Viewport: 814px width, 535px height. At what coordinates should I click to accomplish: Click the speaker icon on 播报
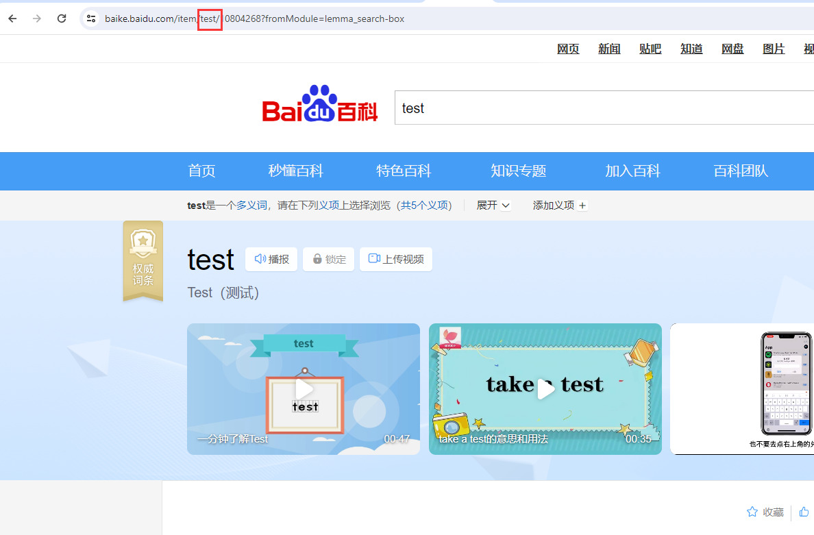(x=260, y=258)
